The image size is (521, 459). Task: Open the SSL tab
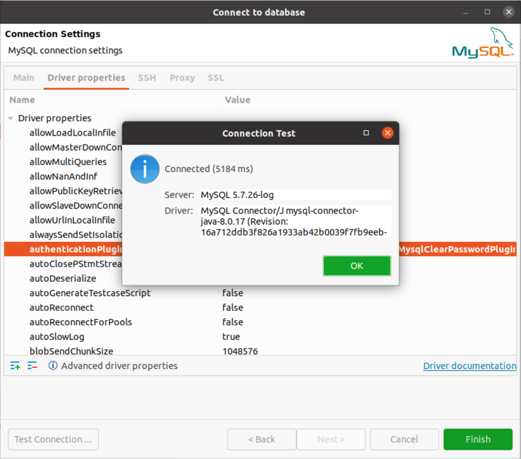[x=216, y=78]
